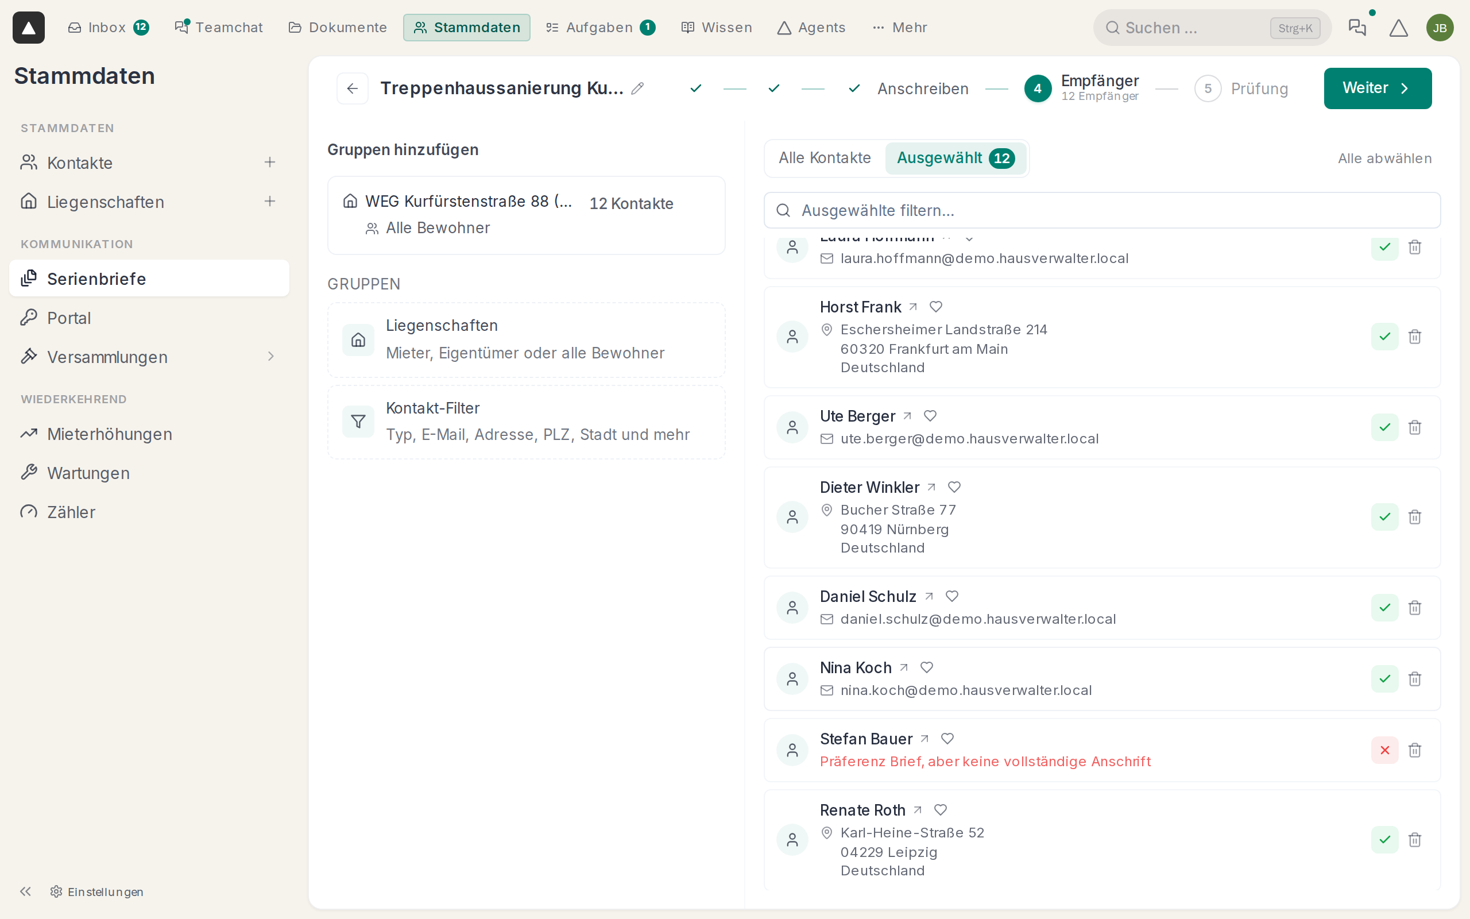
Task: Open Nina Koch contact via arrow icon
Action: [903, 668]
